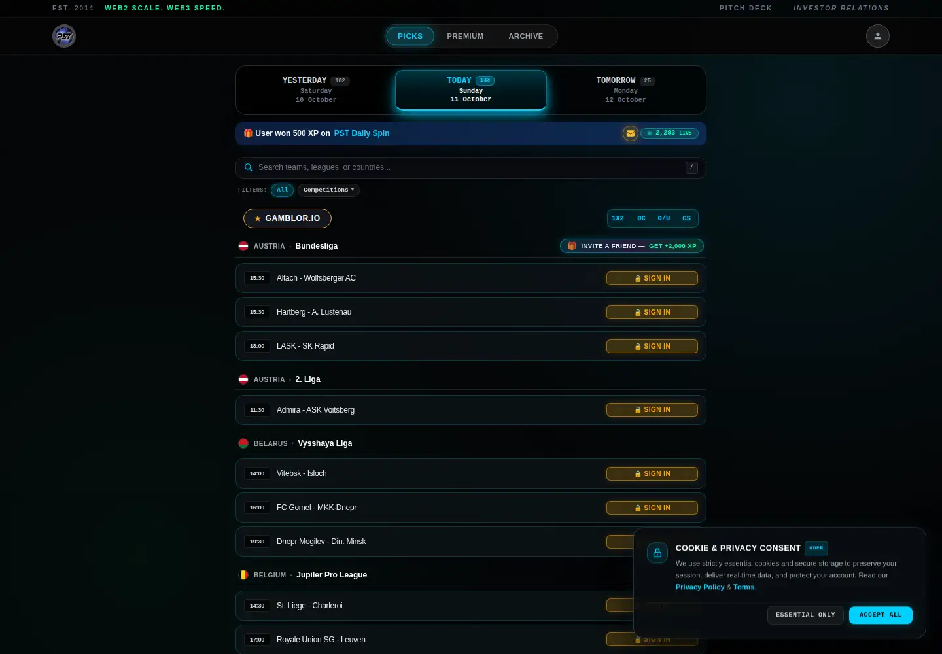Switch to the 1X2 market
The image size is (942, 654).
point(618,218)
